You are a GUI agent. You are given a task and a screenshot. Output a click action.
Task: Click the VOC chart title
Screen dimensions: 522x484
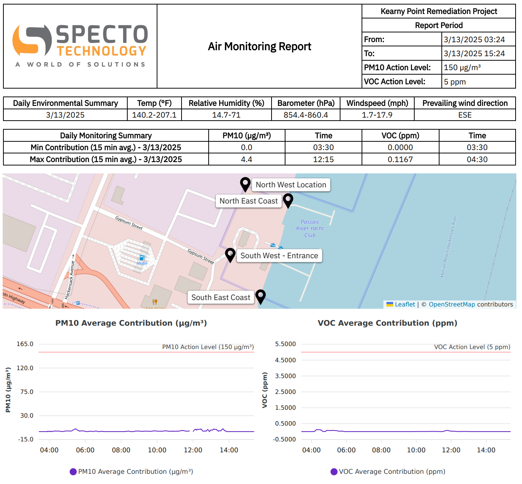pyautogui.click(x=388, y=323)
